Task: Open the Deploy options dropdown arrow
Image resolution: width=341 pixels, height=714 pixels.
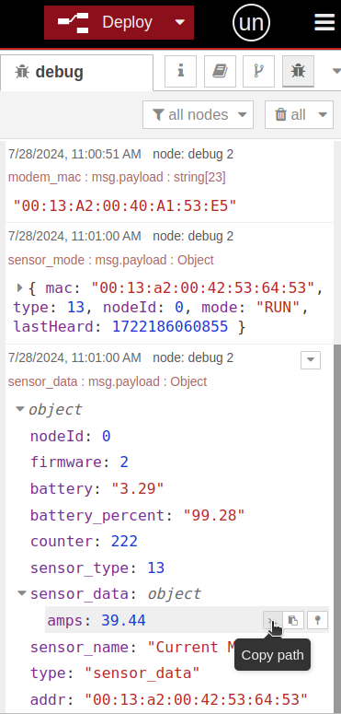Action: pyautogui.click(x=180, y=22)
